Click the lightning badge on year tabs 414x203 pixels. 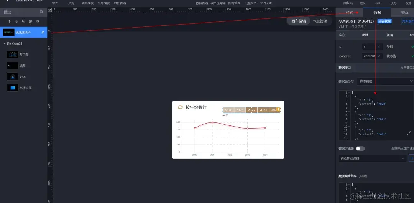coord(278,109)
